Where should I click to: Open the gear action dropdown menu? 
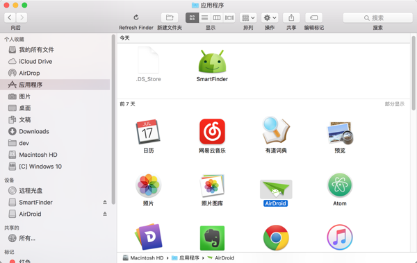coord(270,18)
